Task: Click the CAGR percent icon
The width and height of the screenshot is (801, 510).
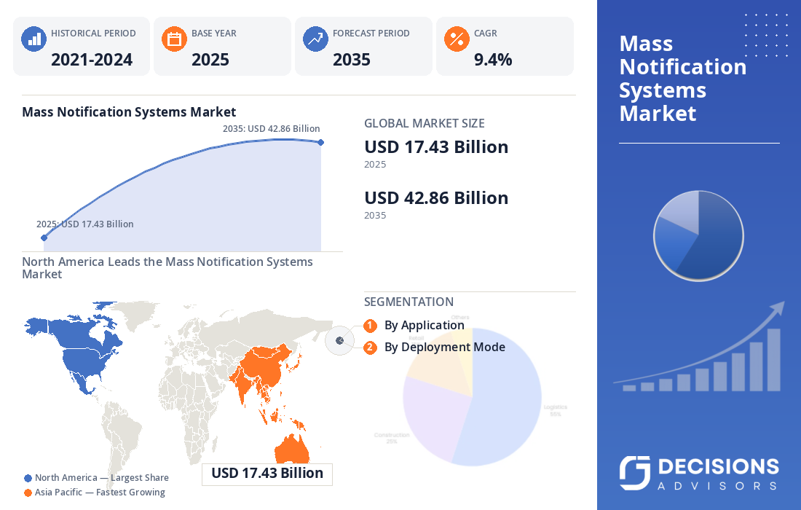Action: click(x=457, y=39)
